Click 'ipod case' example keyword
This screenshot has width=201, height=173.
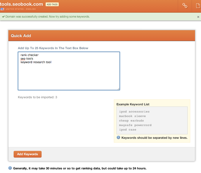pos(128,130)
